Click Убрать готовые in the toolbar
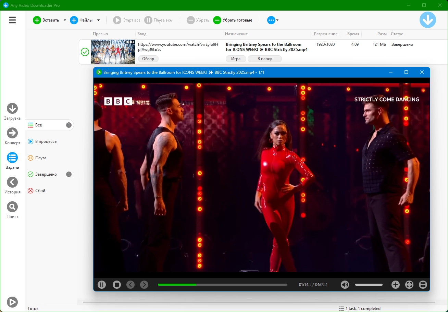The width and height of the screenshot is (448, 312). (233, 20)
